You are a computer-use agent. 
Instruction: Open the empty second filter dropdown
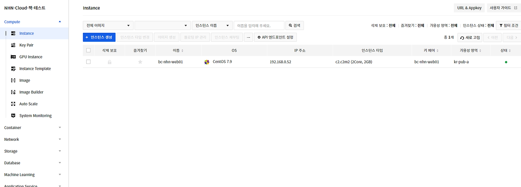(162, 26)
